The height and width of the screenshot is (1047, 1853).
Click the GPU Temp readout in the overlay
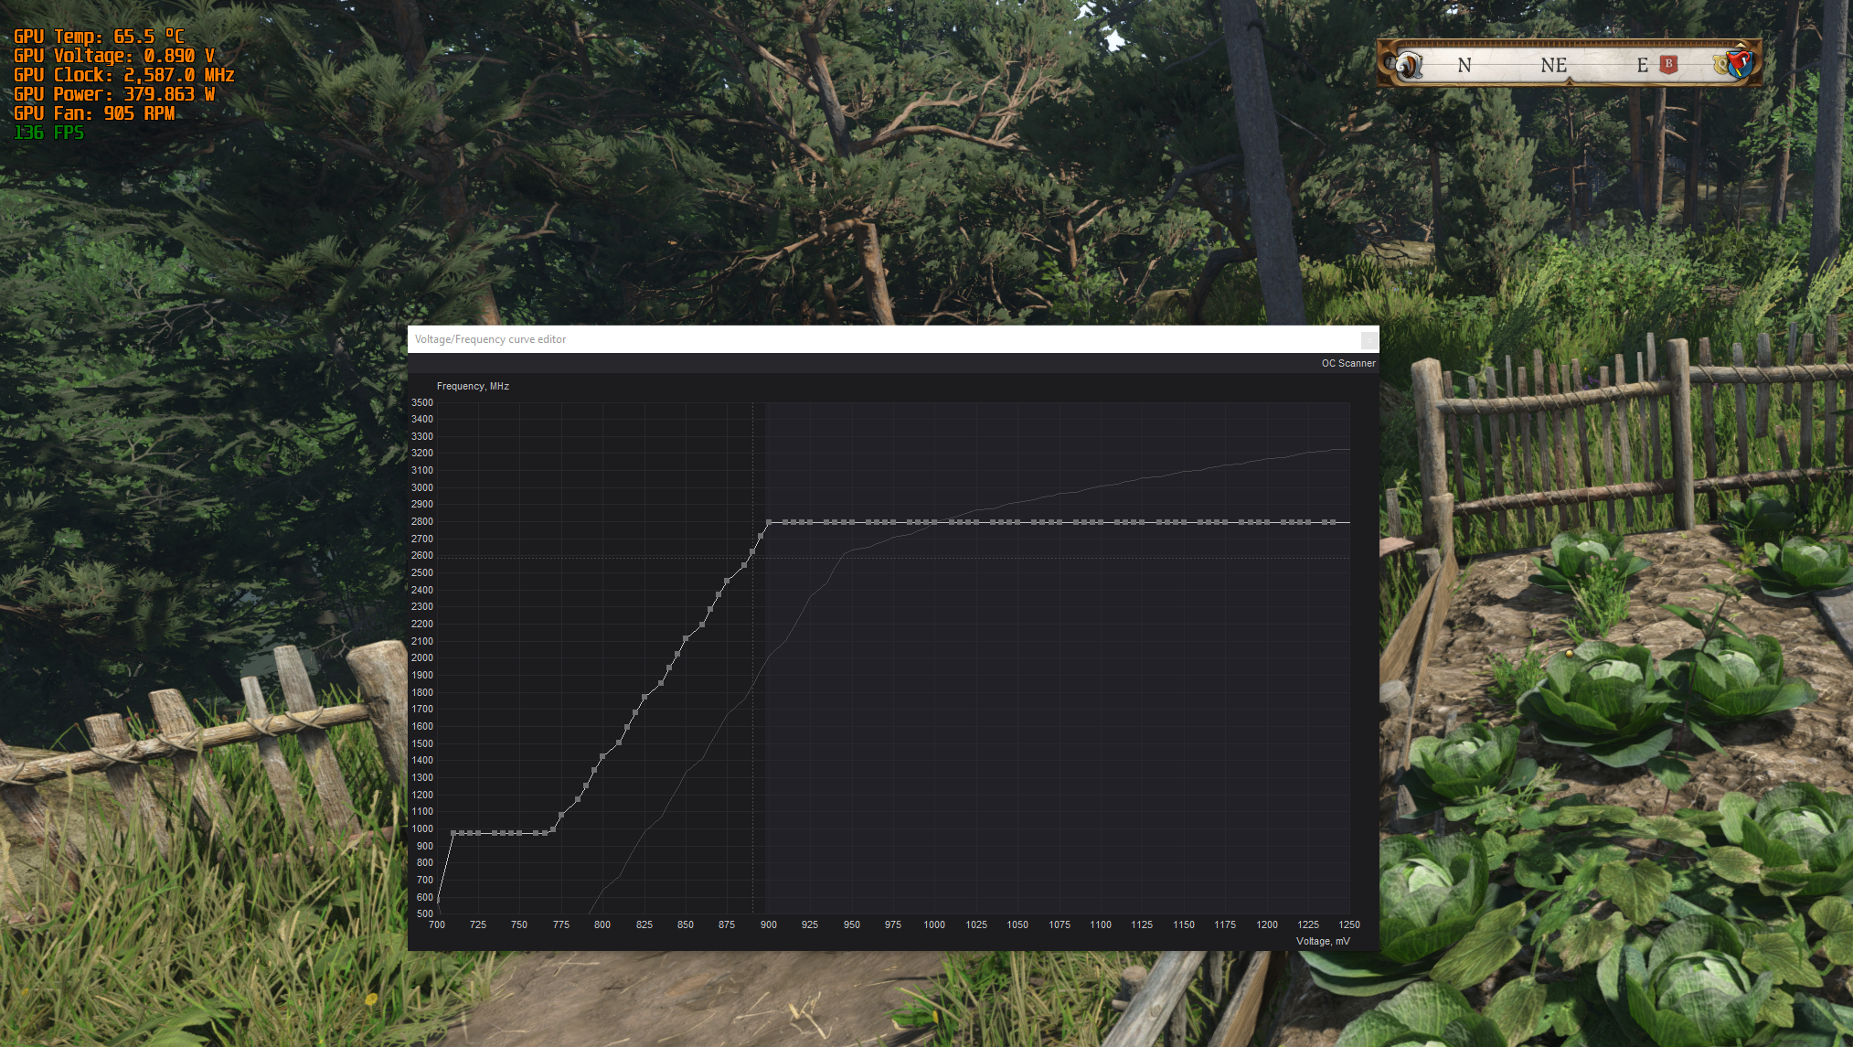(99, 37)
